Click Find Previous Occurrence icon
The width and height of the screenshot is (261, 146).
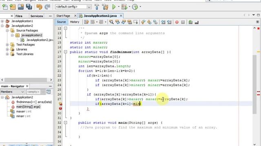pos(117,22)
